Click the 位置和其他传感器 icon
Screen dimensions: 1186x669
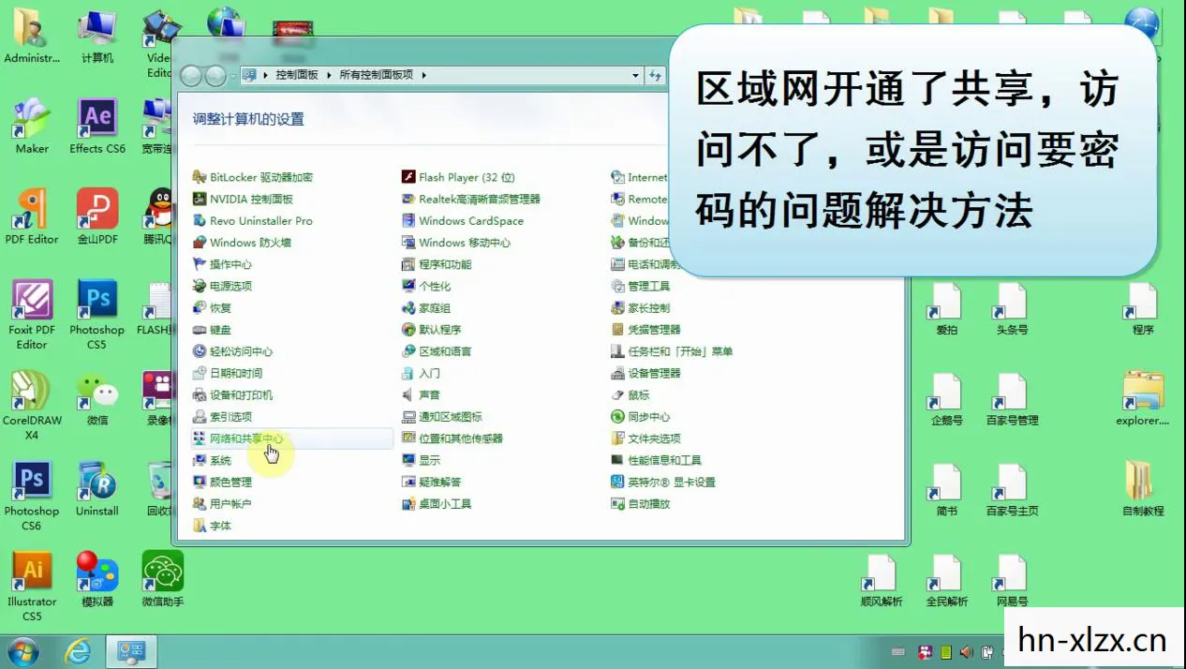408,439
